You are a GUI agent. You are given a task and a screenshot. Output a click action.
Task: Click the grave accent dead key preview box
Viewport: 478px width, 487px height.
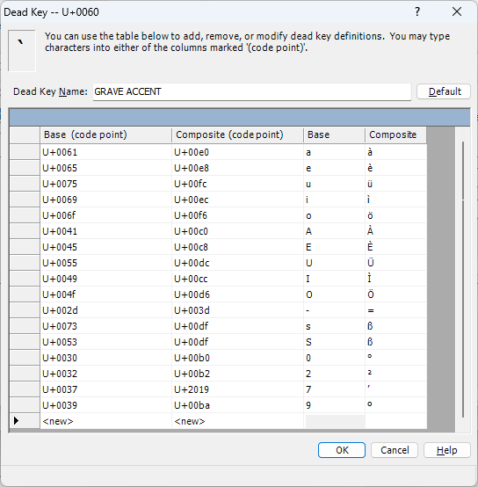(22, 51)
